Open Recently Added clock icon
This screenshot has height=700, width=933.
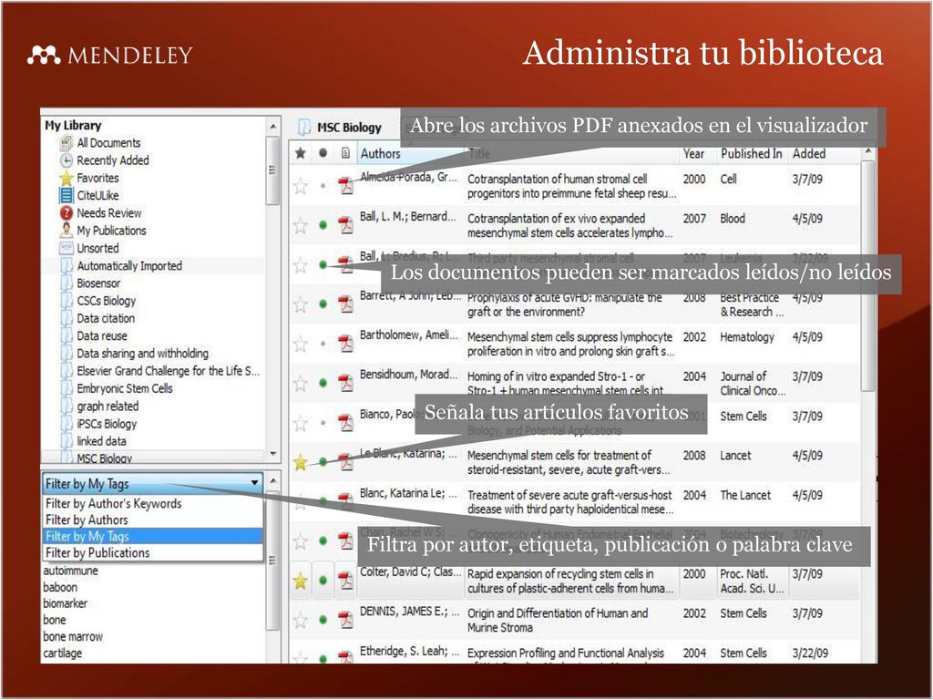tap(66, 160)
